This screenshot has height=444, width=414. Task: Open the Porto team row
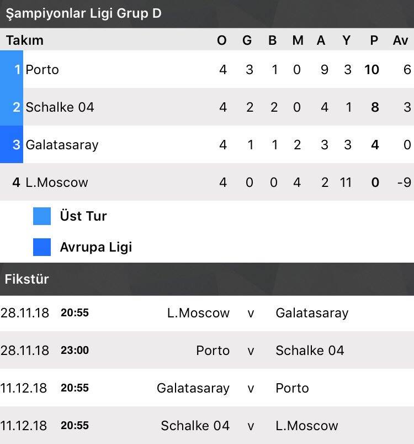207,69
